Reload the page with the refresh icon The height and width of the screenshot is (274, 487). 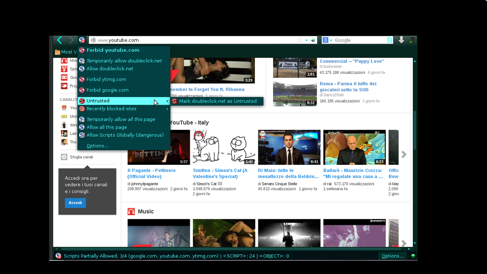[x=313, y=40]
